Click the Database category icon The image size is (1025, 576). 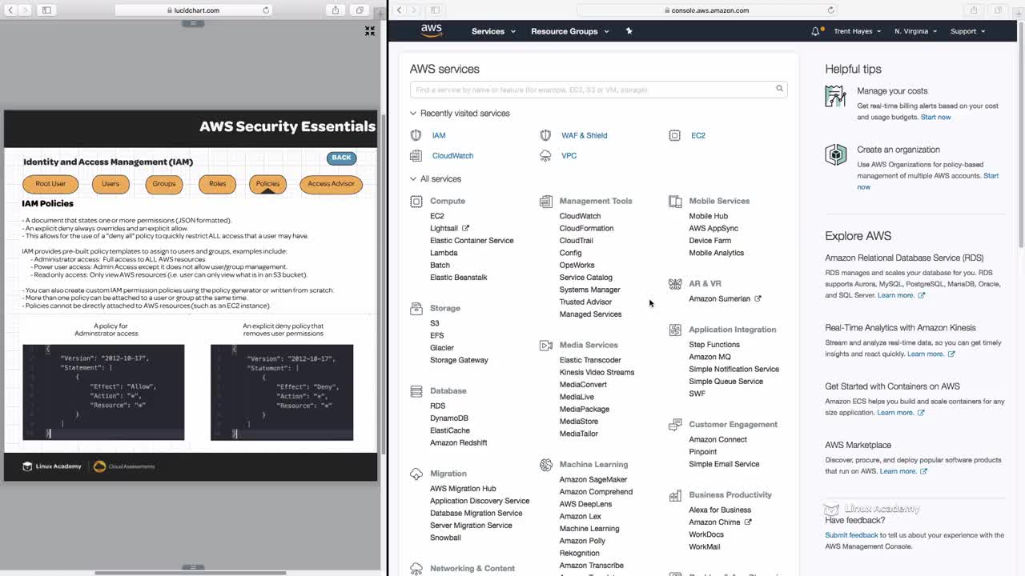[x=416, y=391]
